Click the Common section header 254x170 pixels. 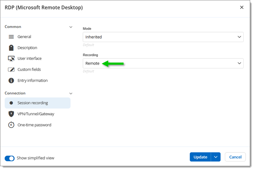(13, 27)
